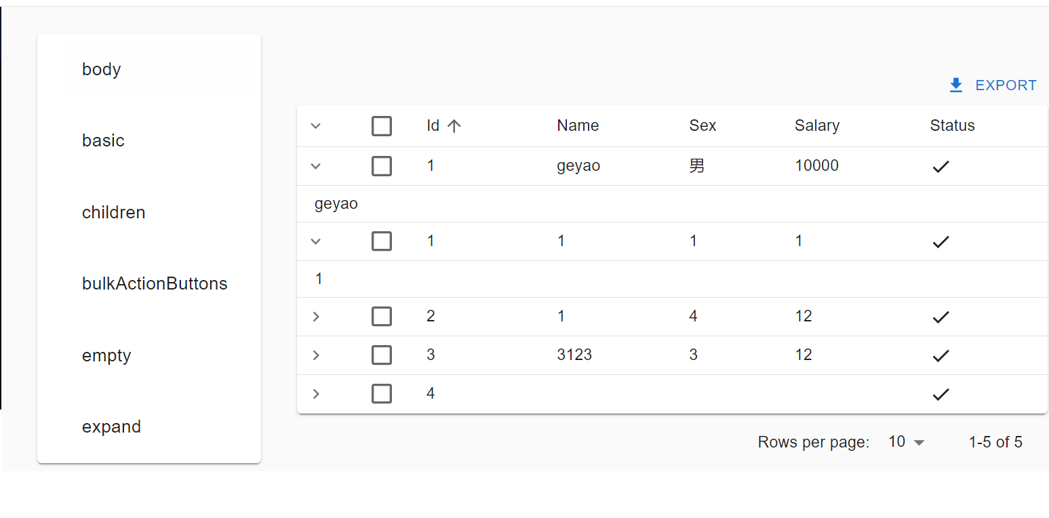The width and height of the screenshot is (1049, 518).
Task: Click the Export download icon
Action: [x=956, y=85]
